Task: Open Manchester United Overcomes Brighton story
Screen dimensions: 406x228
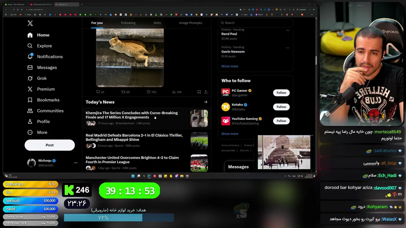Action: (x=147, y=163)
